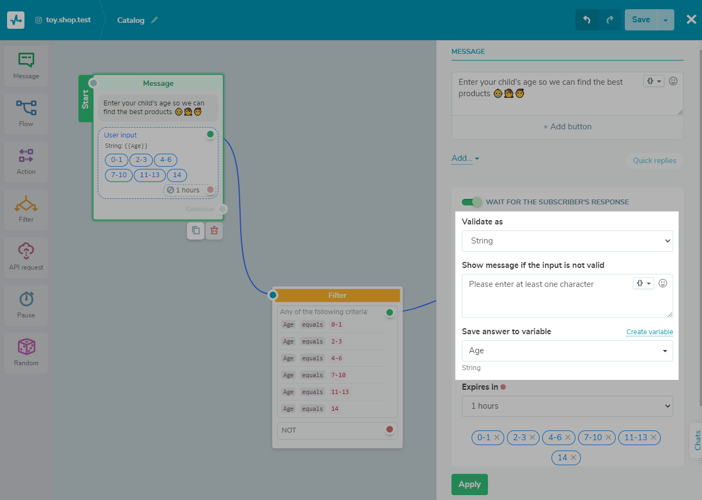702x500 pixels.
Task: Select the Message block tool
Action: tap(26, 65)
